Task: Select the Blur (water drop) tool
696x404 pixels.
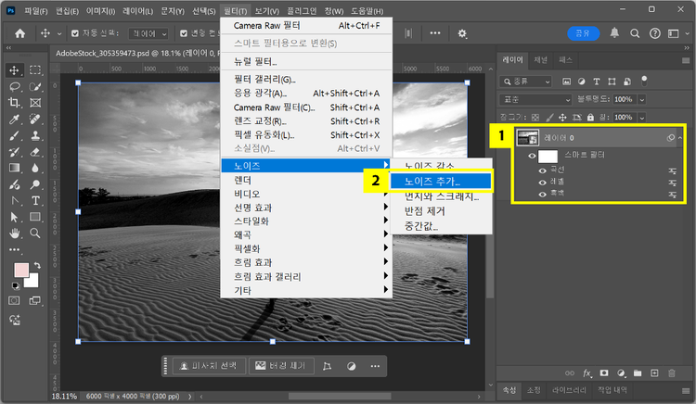Action: 35,168
